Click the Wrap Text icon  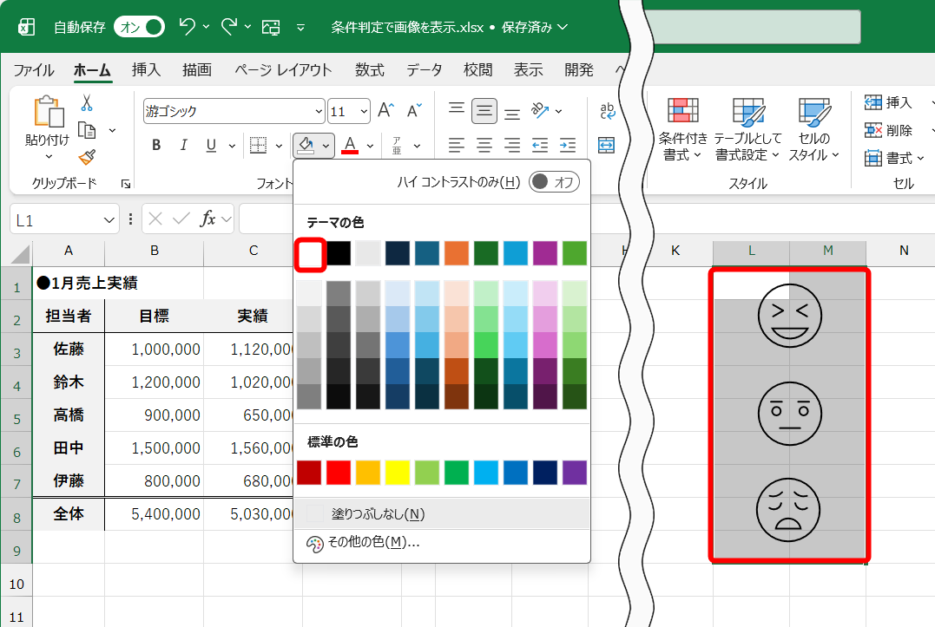607,111
